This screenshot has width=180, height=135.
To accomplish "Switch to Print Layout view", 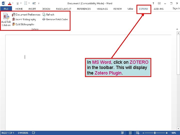I will point(130,133).
